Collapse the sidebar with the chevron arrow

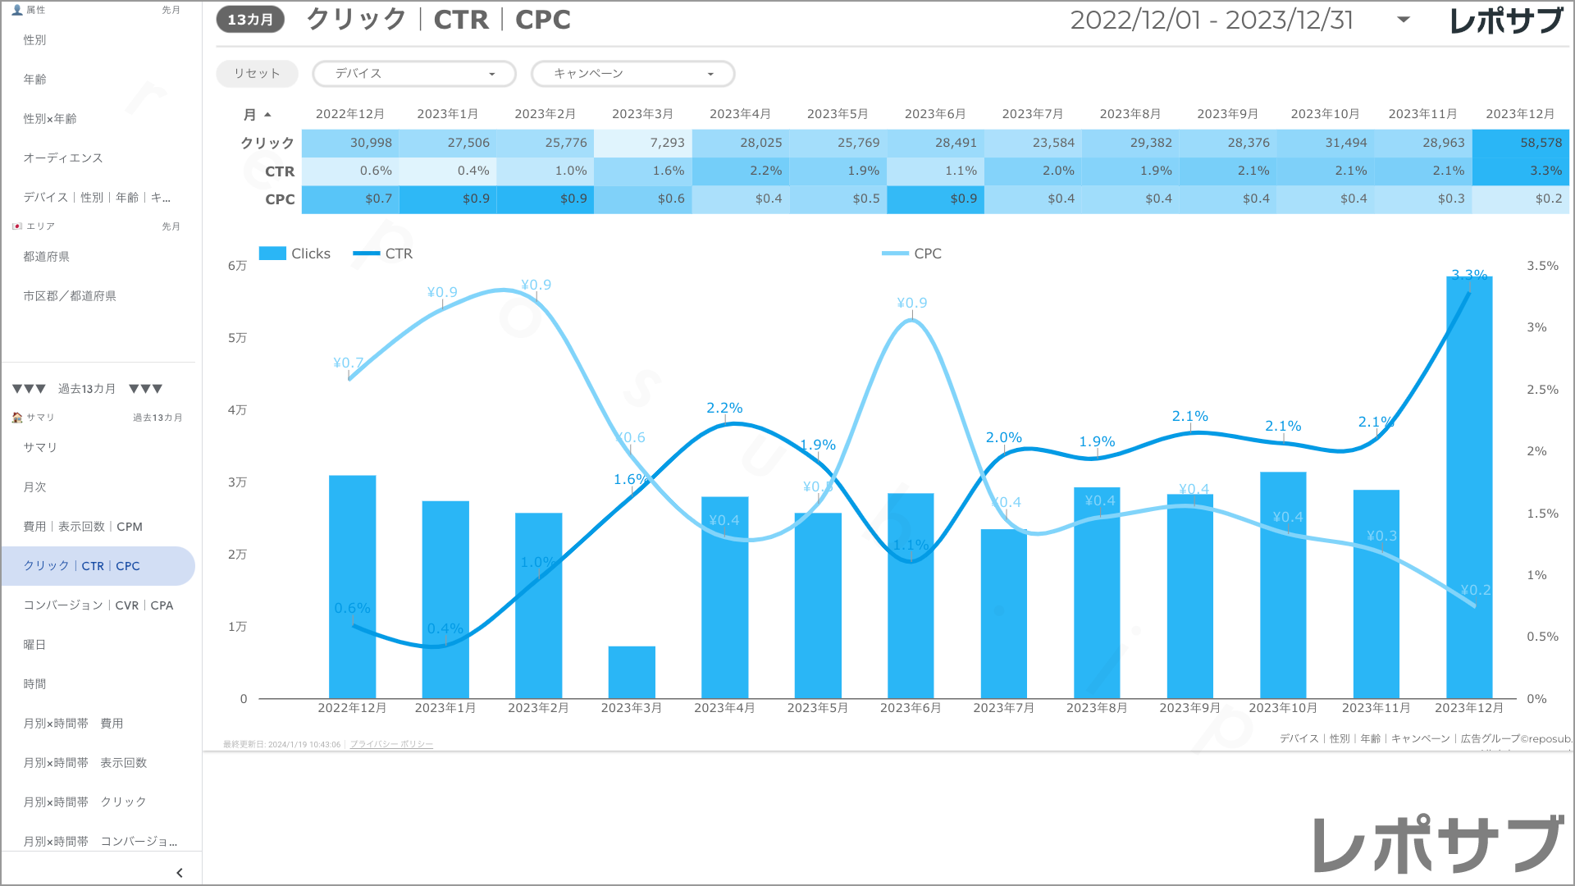coord(180,873)
